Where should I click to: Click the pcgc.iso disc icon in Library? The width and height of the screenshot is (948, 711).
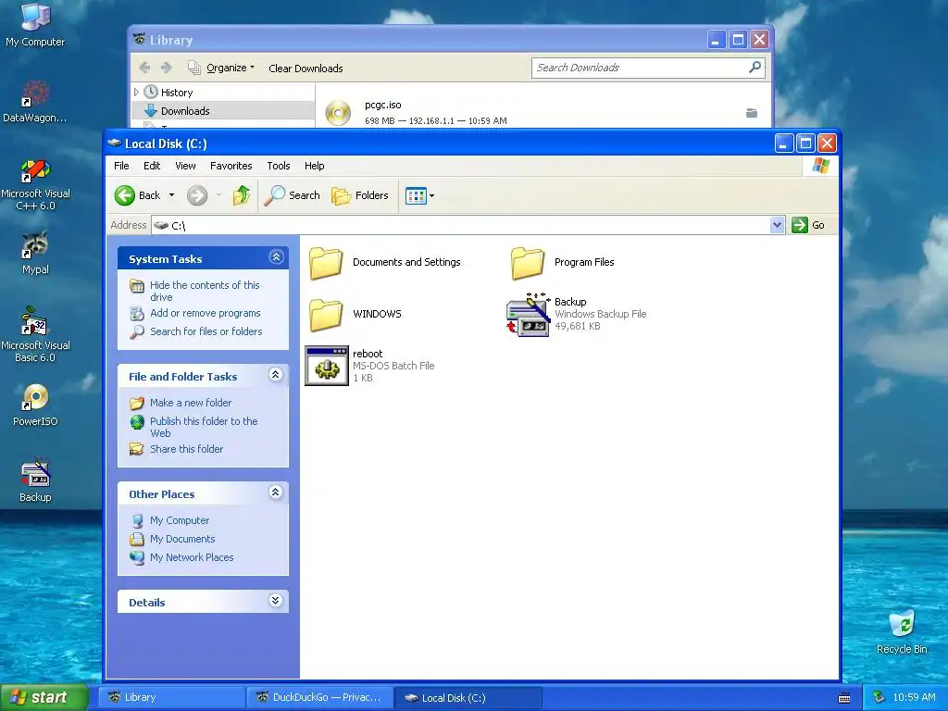[x=338, y=112]
